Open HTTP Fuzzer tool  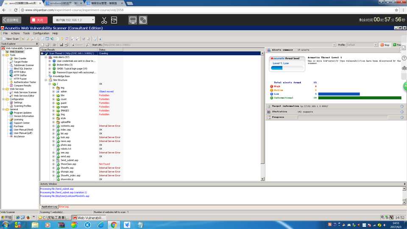20,79
